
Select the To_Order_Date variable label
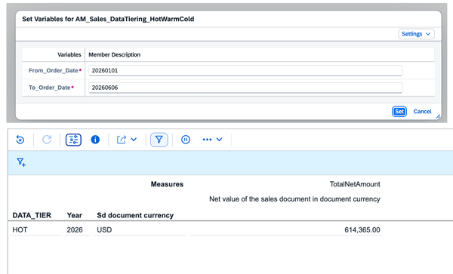(x=49, y=88)
